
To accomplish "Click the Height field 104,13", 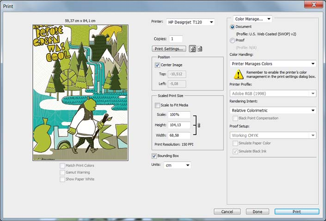I will tap(179, 125).
